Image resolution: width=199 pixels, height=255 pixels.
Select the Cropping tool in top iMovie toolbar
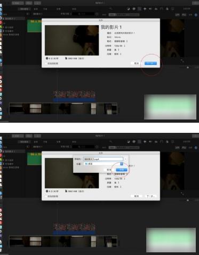[139, 9]
